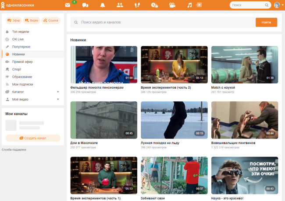Open the Наука - это красиво! thumbnail
This screenshot has width=285, height=201.
(245, 176)
